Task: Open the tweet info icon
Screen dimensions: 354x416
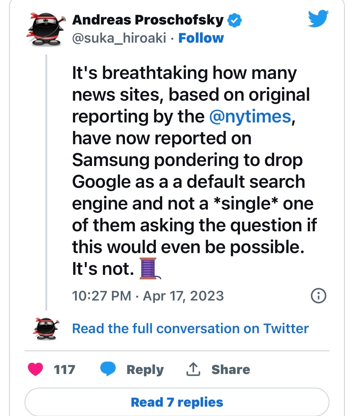Action: (319, 296)
